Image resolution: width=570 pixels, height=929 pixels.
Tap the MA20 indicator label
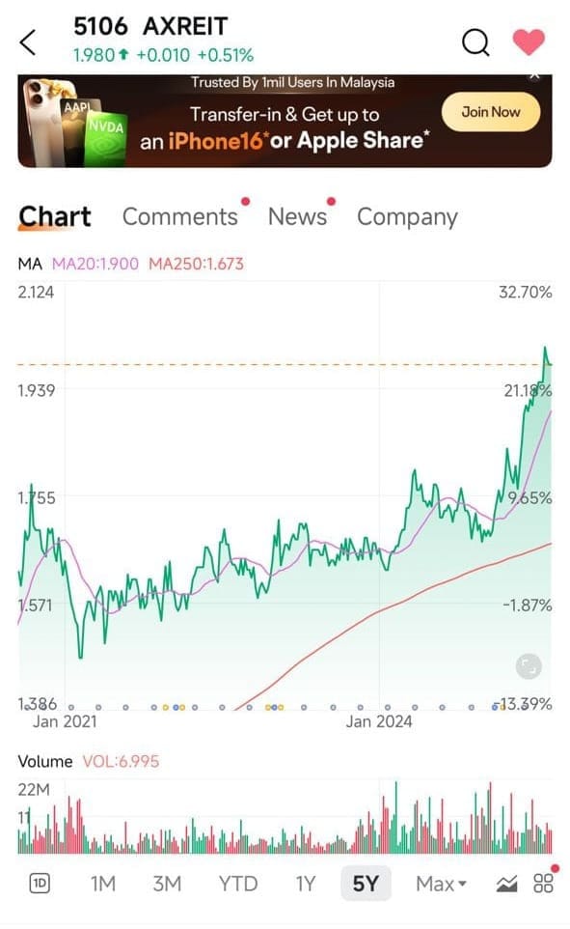point(95,264)
